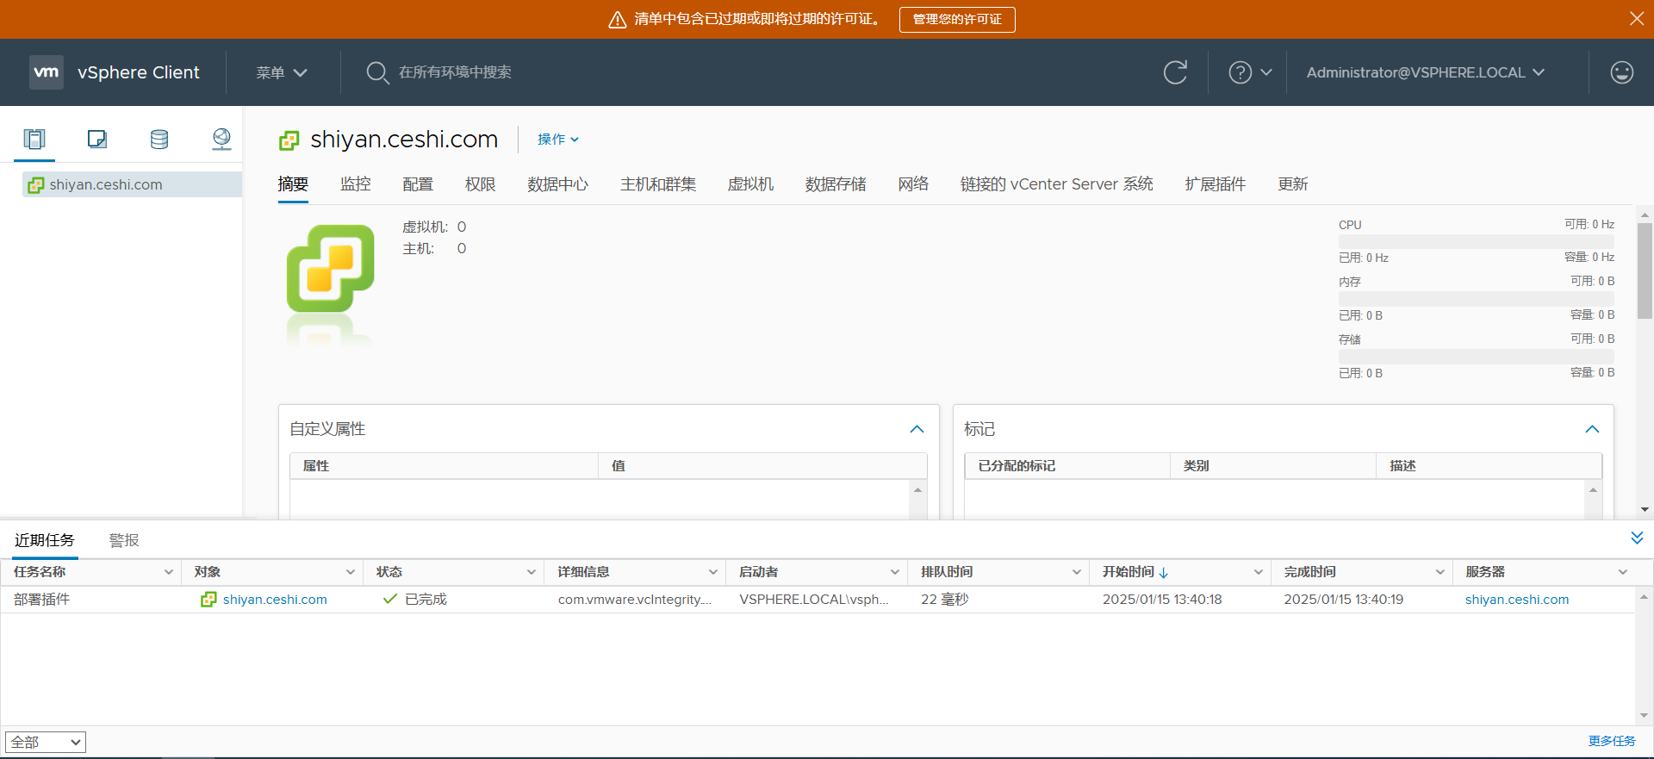Open the 操作 actions dropdown

[x=558, y=140]
